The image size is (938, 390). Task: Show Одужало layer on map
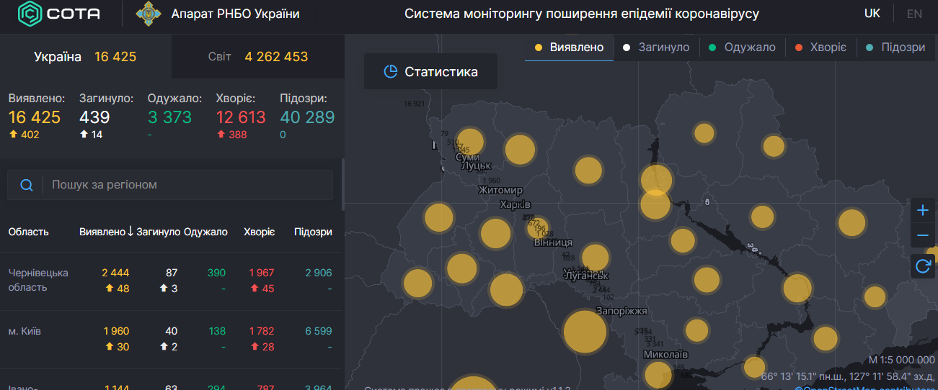[742, 47]
